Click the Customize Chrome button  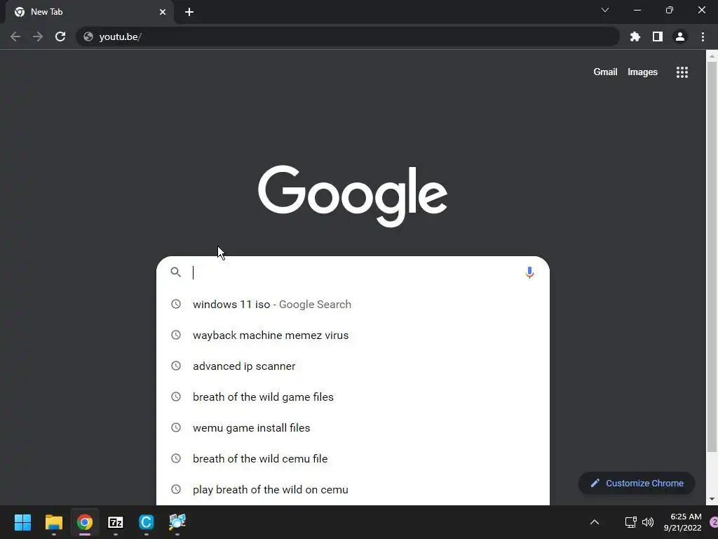(637, 483)
